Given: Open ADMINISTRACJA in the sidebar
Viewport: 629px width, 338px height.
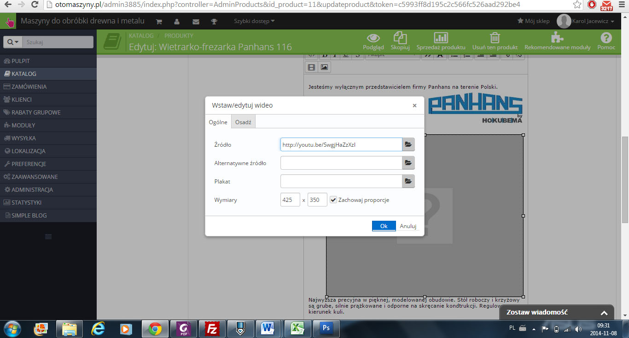Looking at the screenshot, I should coord(48,189).
